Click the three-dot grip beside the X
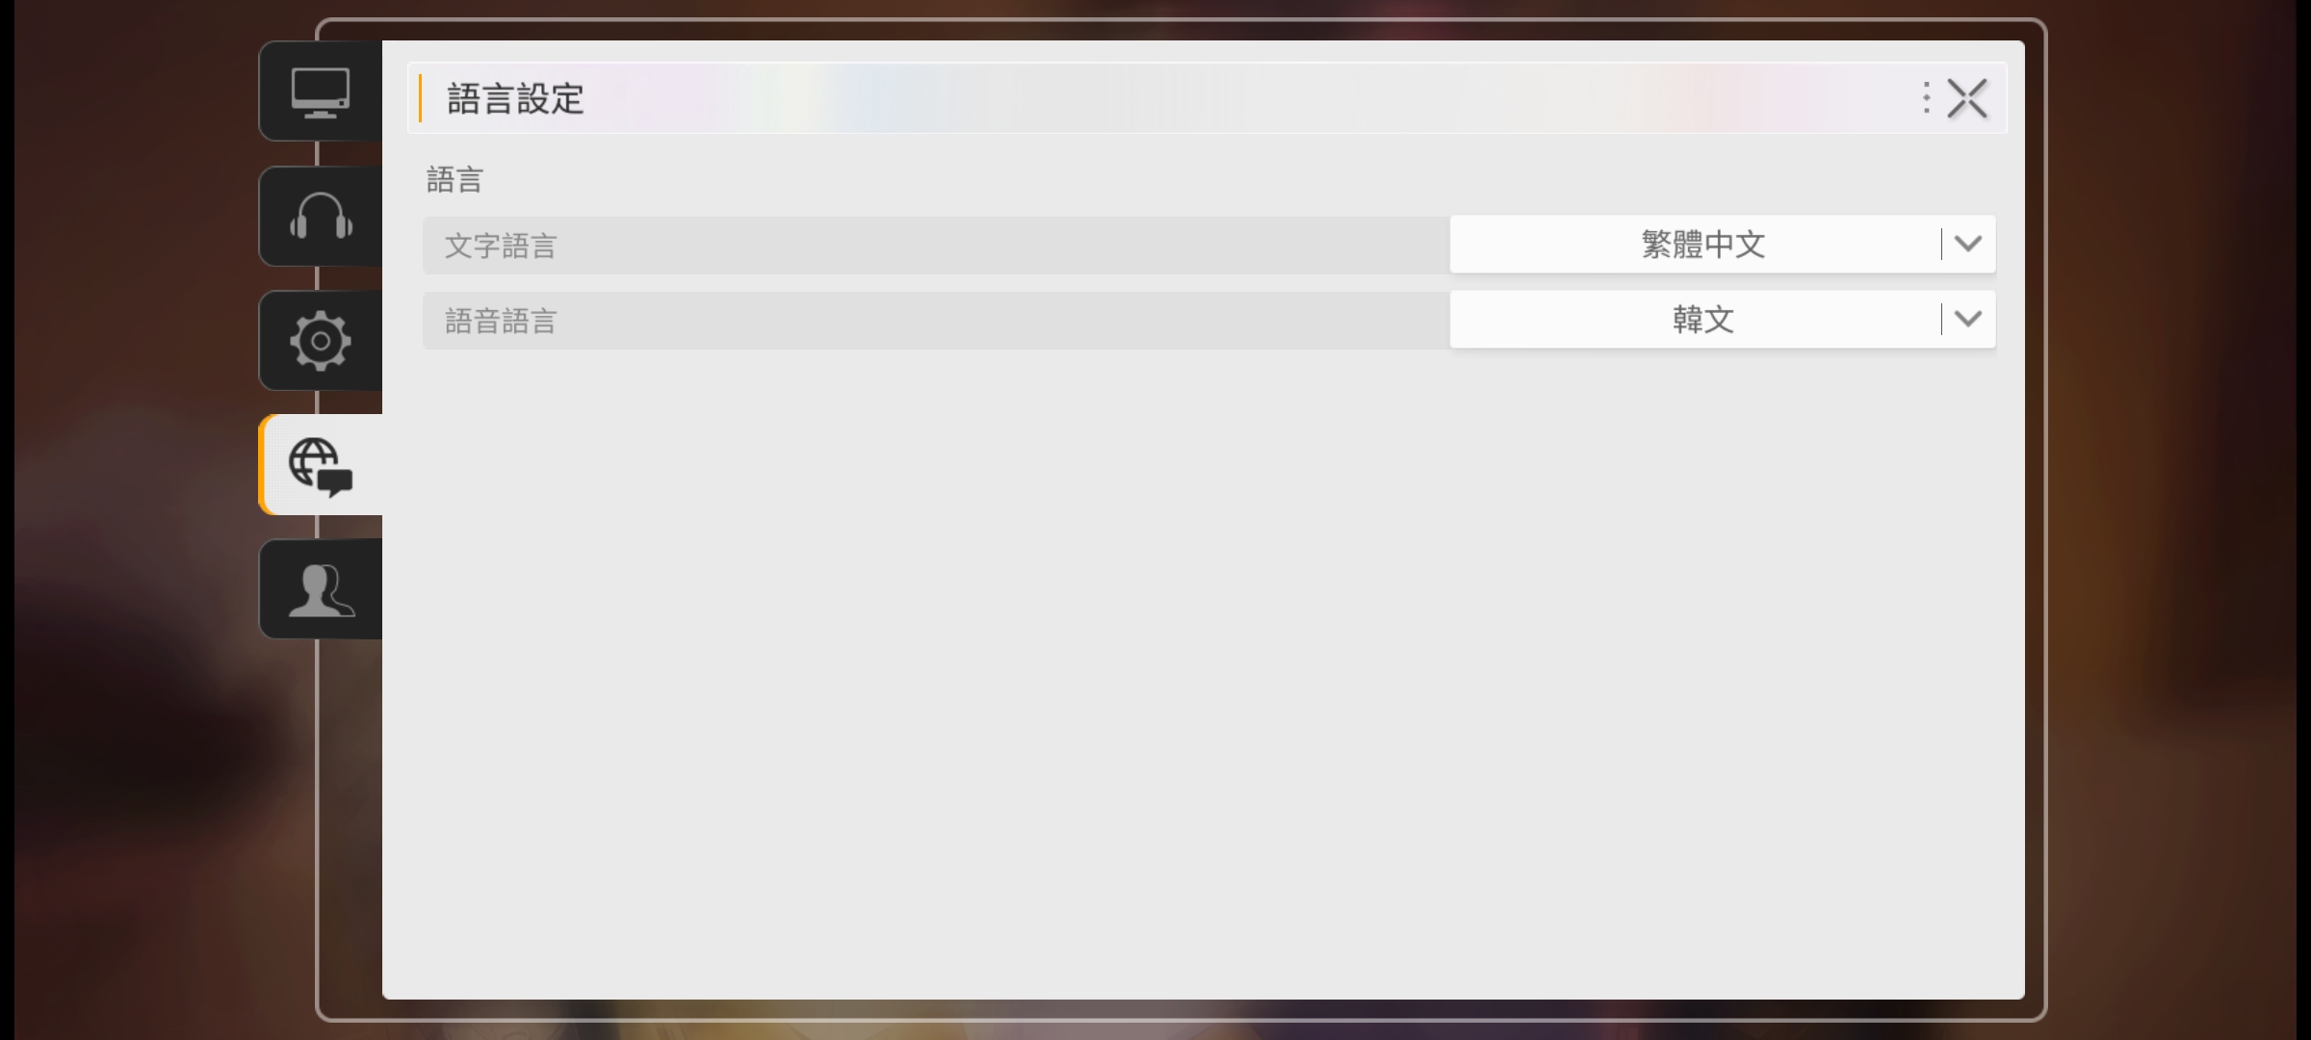The image size is (2311, 1040). tap(1926, 98)
